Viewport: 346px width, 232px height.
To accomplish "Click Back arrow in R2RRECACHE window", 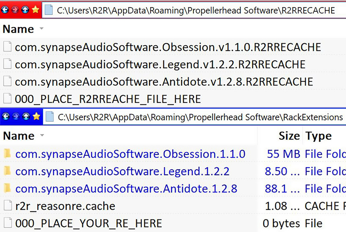I will pyautogui.click(x=5, y=10).
